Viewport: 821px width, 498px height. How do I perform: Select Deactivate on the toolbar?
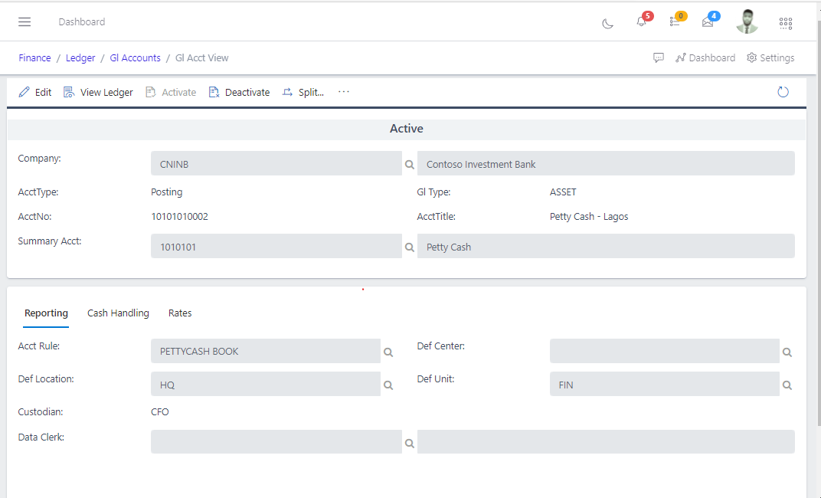pyautogui.click(x=239, y=92)
